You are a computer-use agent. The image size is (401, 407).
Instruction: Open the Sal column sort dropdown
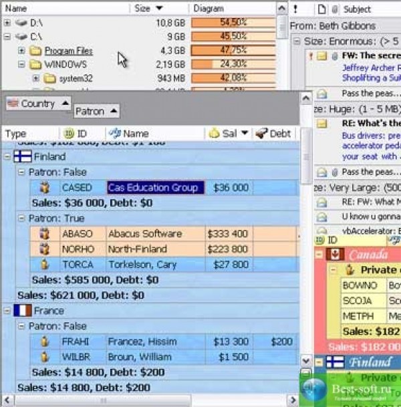(x=245, y=133)
